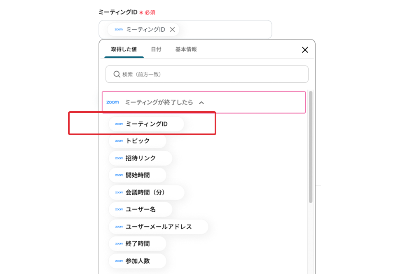Image resolution: width=412 pixels, height=274 pixels.
Task: Pick the 参加人数 value
Action: pos(137,261)
